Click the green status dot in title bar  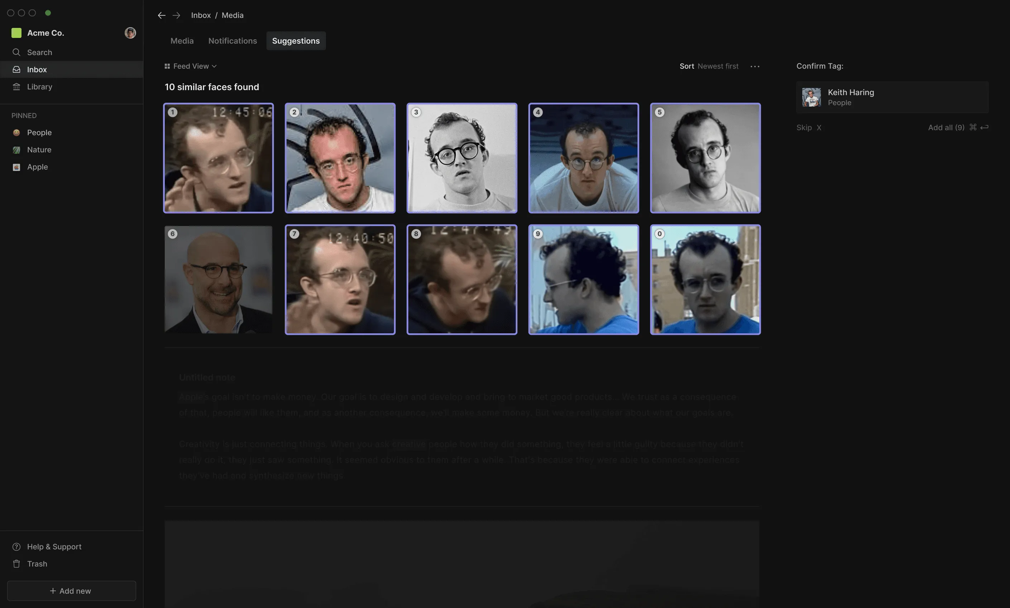click(48, 13)
